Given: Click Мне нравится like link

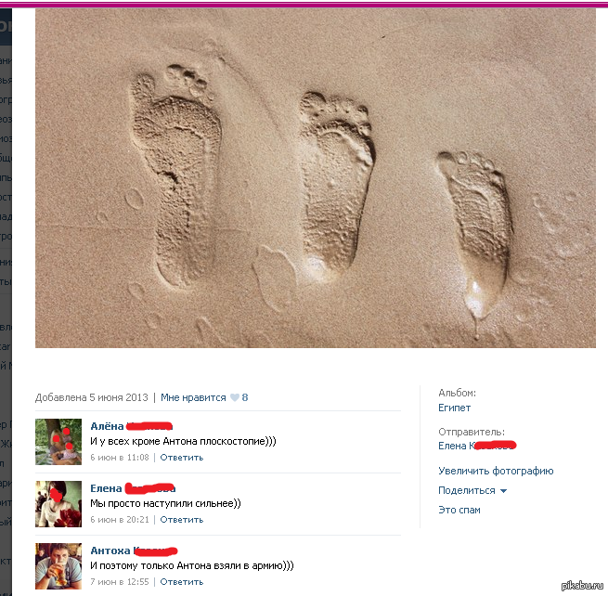Looking at the screenshot, I should (x=193, y=397).
